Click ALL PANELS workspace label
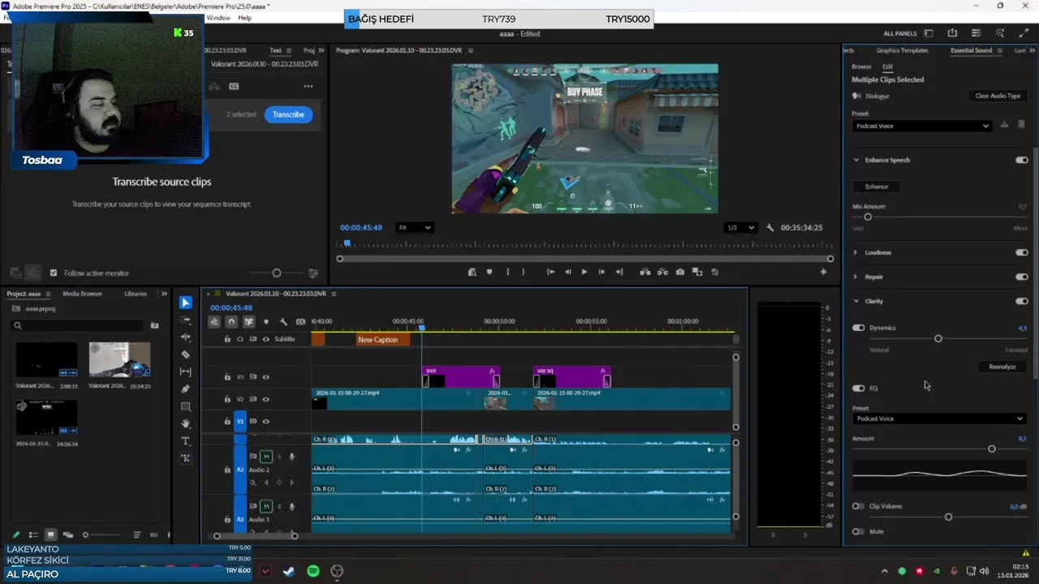The height and width of the screenshot is (584, 1039). click(900, 33)
